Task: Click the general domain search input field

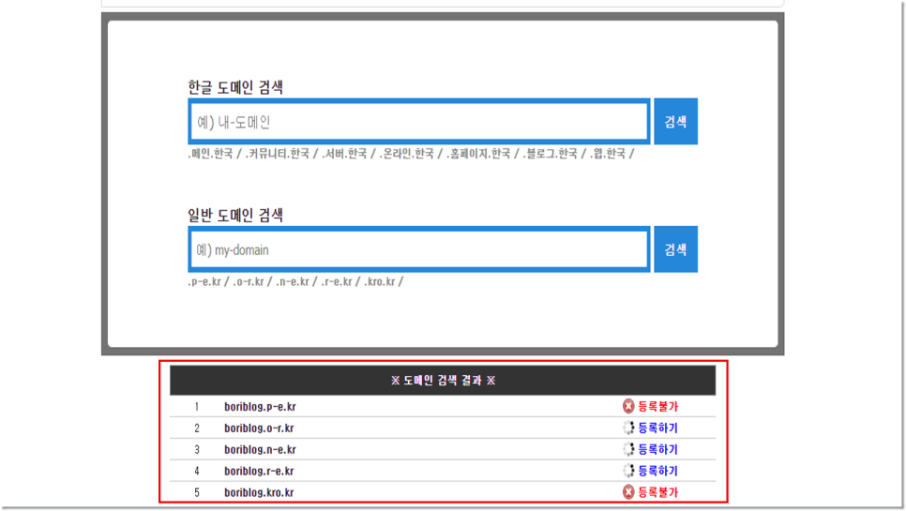Action: click(x=419, y=249)
